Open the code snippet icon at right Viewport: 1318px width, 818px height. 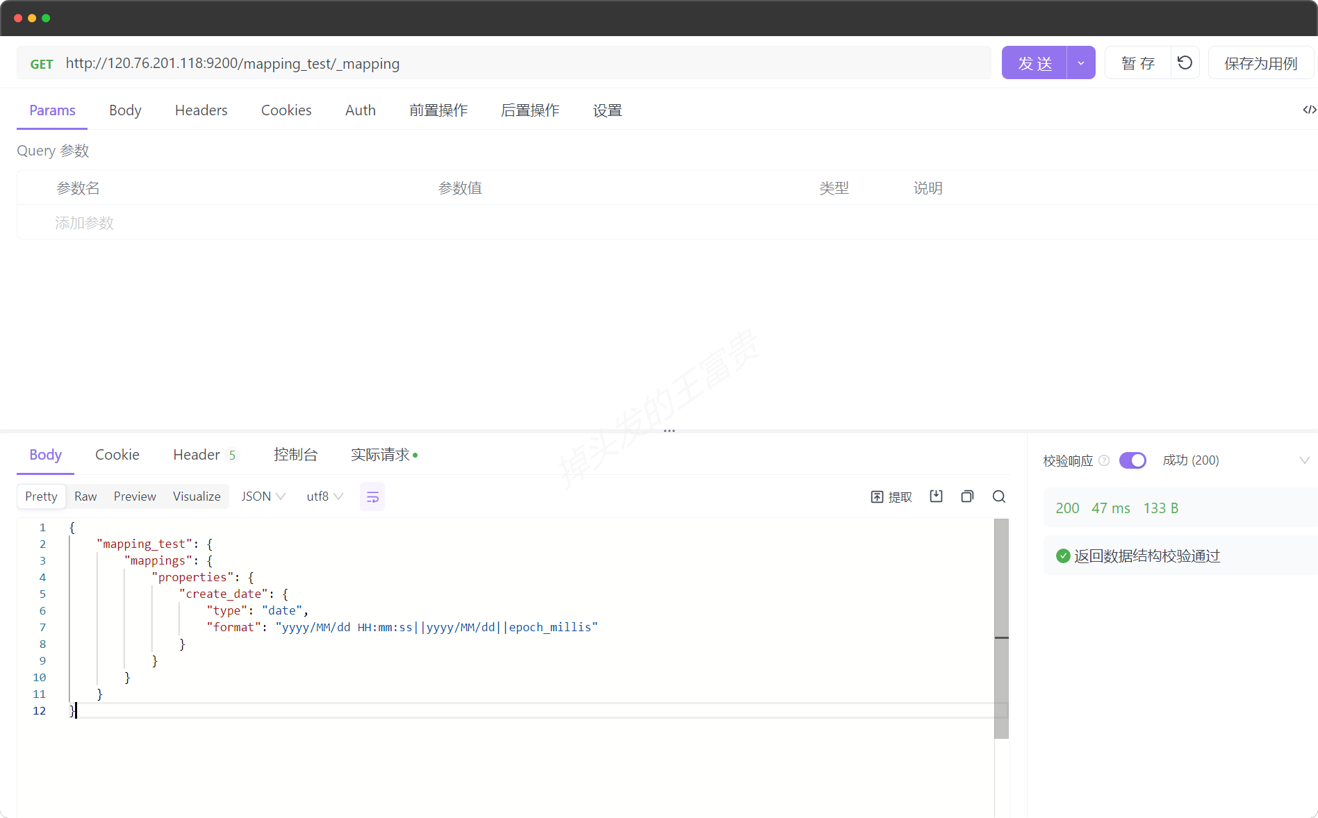coord(1309,110)
